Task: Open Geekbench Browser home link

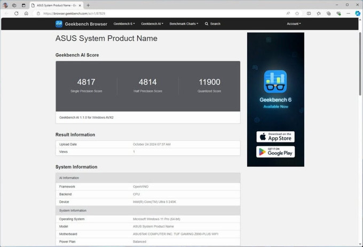Action: pyautogui.click(x=86, y=24)
